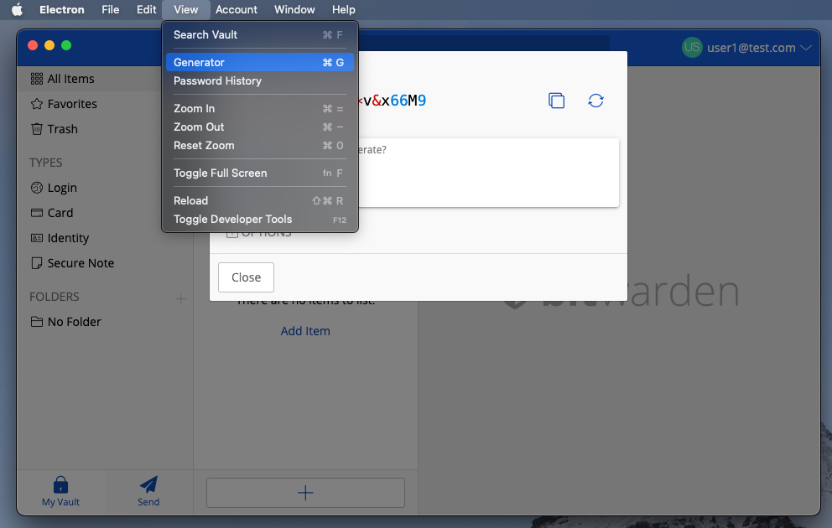Open Password History from menu
832x528 pixels.
[x=259, y=81]
